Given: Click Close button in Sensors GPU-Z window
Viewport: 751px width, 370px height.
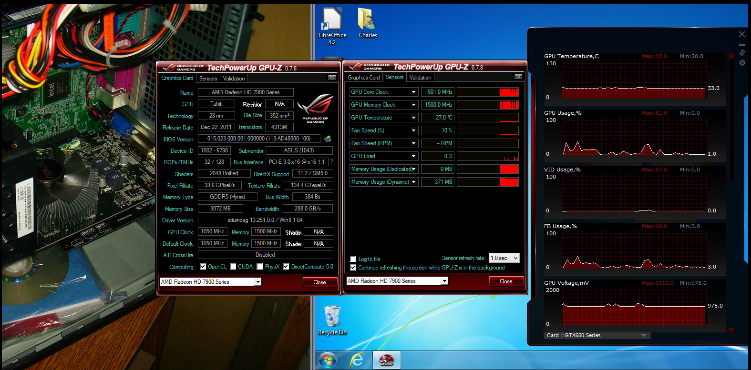Looking at the screenshot, I should pyautogui.click(x=506, y=281).
